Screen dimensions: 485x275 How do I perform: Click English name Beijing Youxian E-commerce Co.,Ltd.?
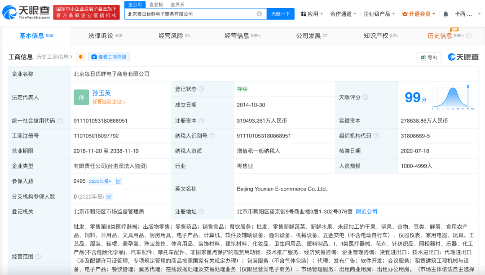[282, 189]
